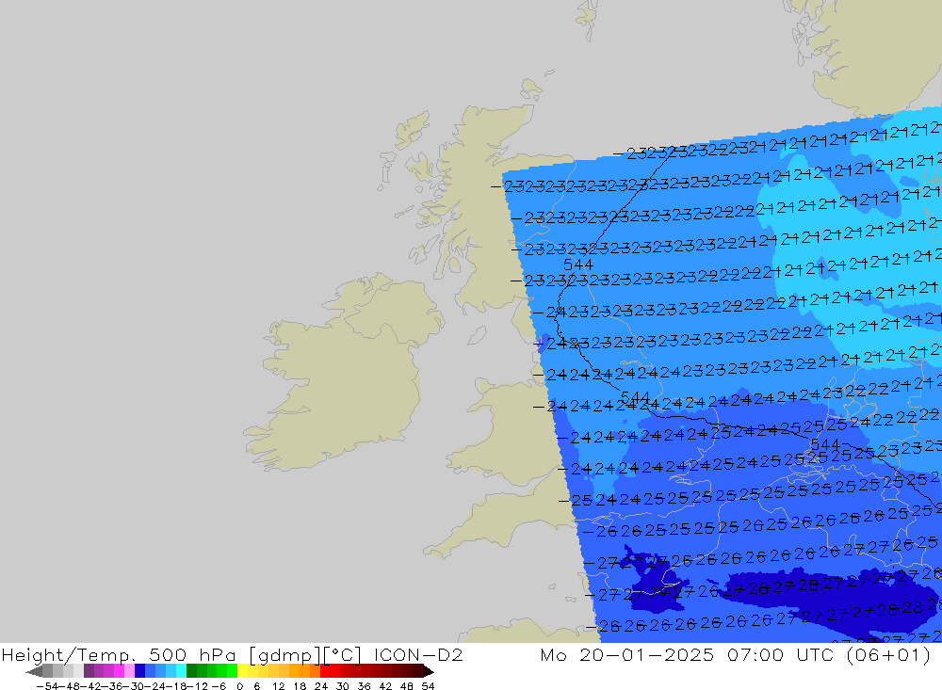The image size is (942, 690).
Task: Click the 544 contour label over the Netherlands
Action: click(x=825, y=444)
